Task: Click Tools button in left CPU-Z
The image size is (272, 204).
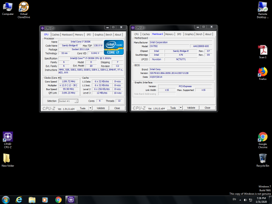Action: (x=82, y=108)
